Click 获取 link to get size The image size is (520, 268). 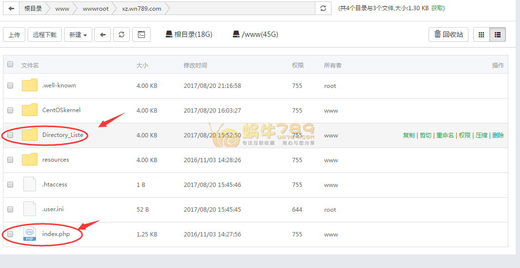(437, 8)
